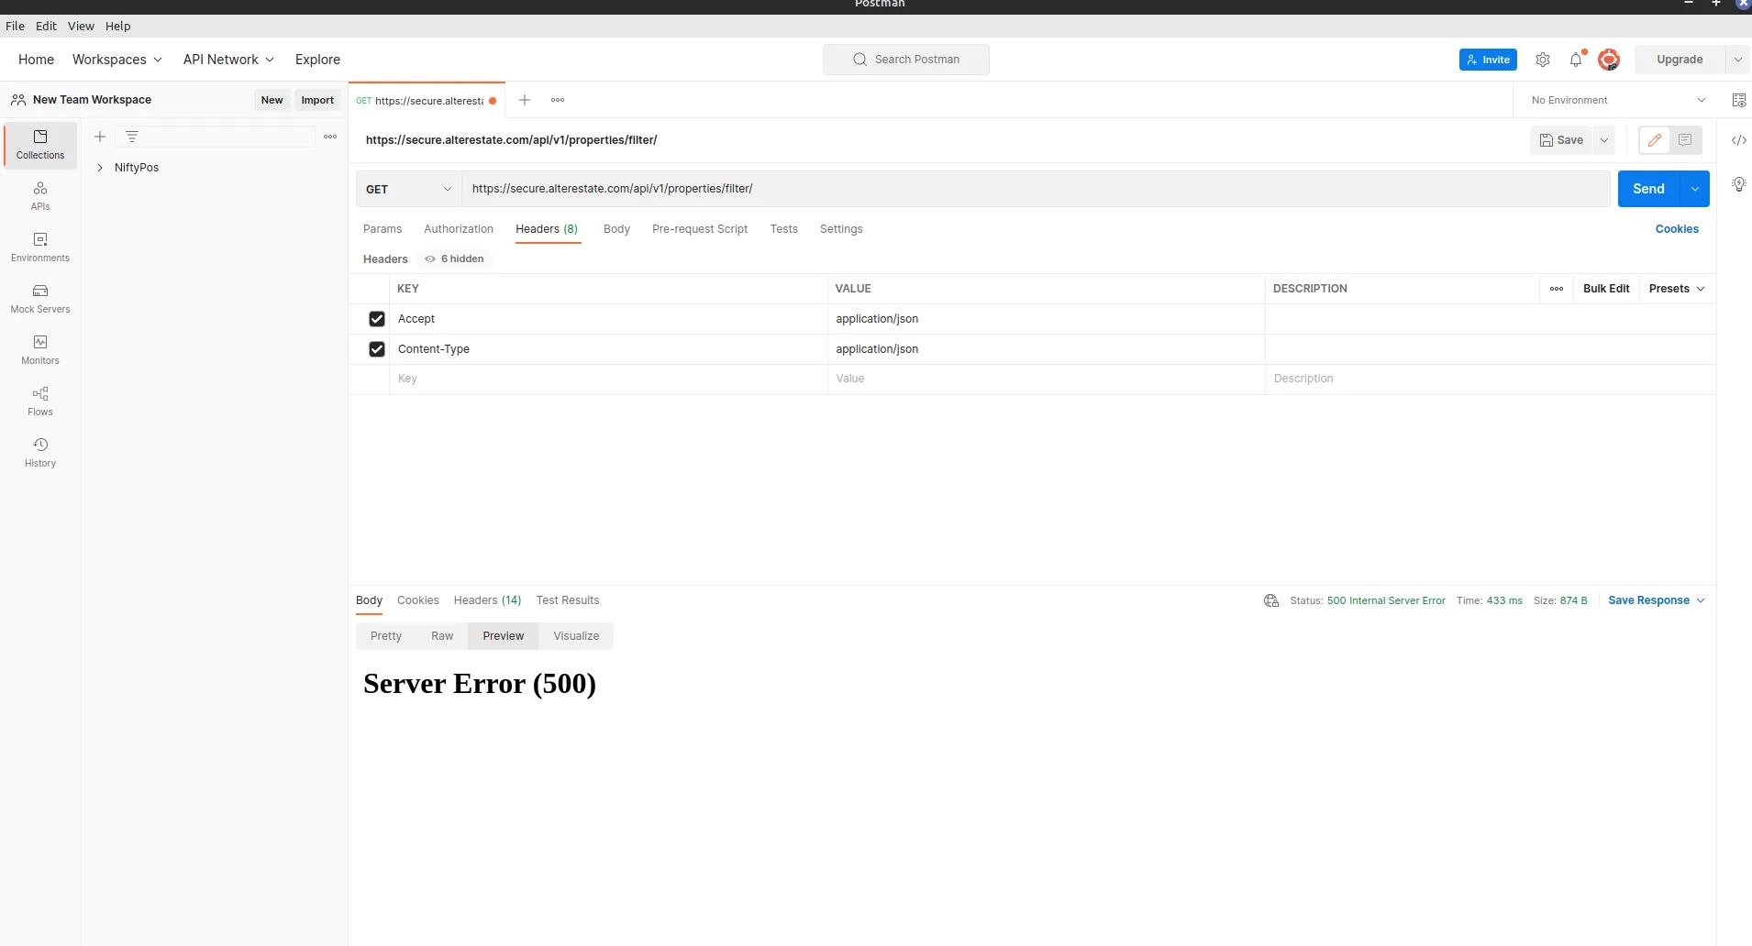This screenshot has width=1752, height=946.
Task: Show the 6 hidden headers
Action: click(455, 259)
